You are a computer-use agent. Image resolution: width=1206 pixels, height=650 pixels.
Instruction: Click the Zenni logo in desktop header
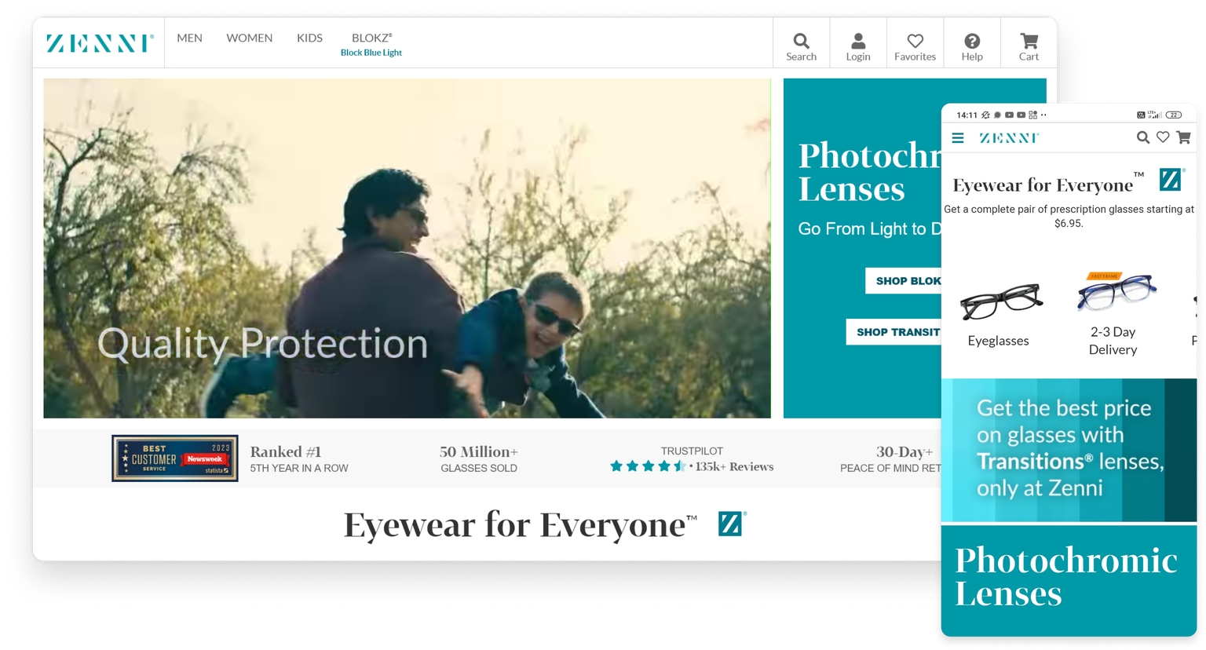tap(99, 43)
